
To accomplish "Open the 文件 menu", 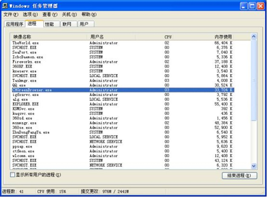I will pos(11,14).
